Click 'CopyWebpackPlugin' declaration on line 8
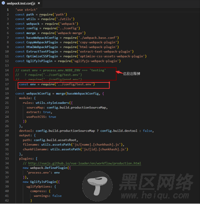The width and height of the screenshot is (200, 204). tap(42, 42)
